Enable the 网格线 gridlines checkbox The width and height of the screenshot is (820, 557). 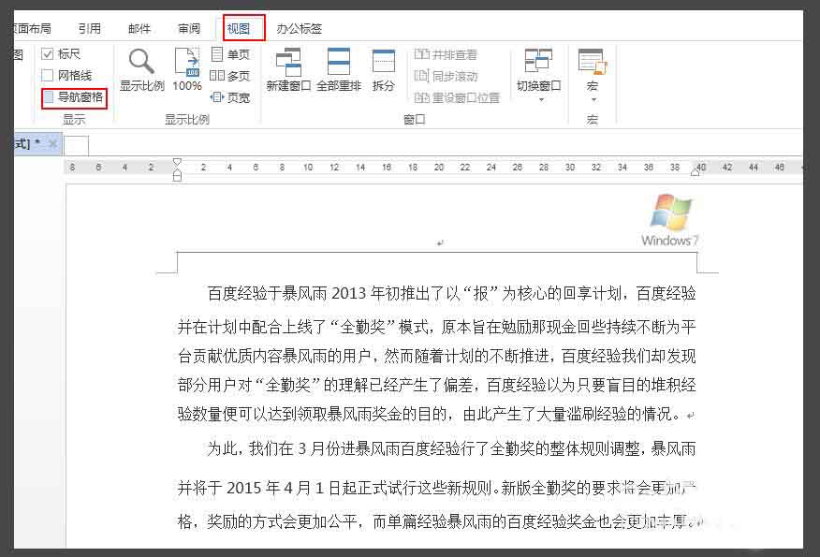click(48, 75)
